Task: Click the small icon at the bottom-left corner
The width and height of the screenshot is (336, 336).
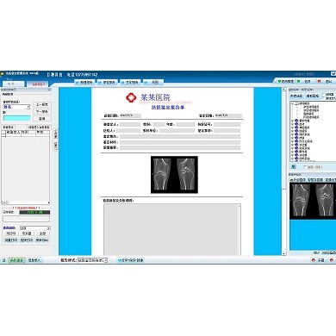Action: (3, 260)
